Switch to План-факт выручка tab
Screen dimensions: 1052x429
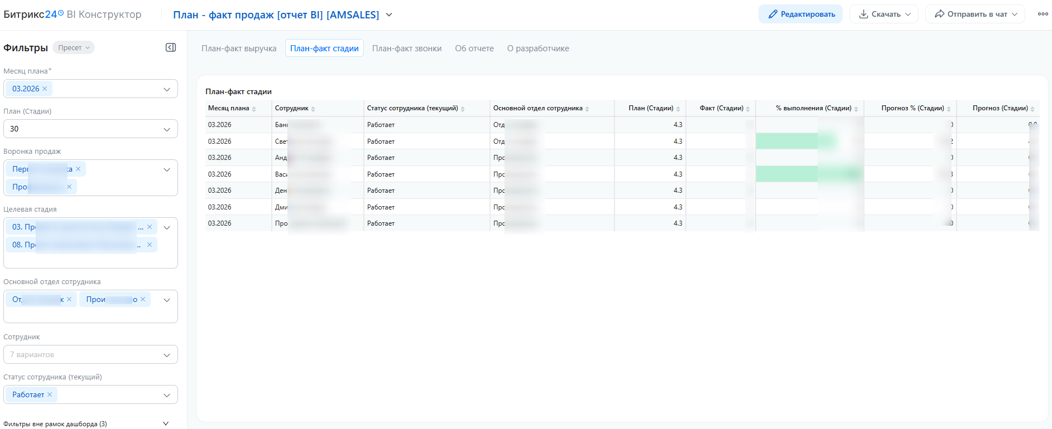click(239, 48)
